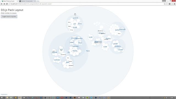Open the Windows Start button
The width and height of the screenshot is (176, 99).
[2, 98]
